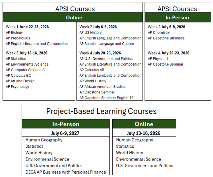Click DECA AP Business with Personal Finance
The height and width of the screenshot is (177, 213).
pos(66,172)
